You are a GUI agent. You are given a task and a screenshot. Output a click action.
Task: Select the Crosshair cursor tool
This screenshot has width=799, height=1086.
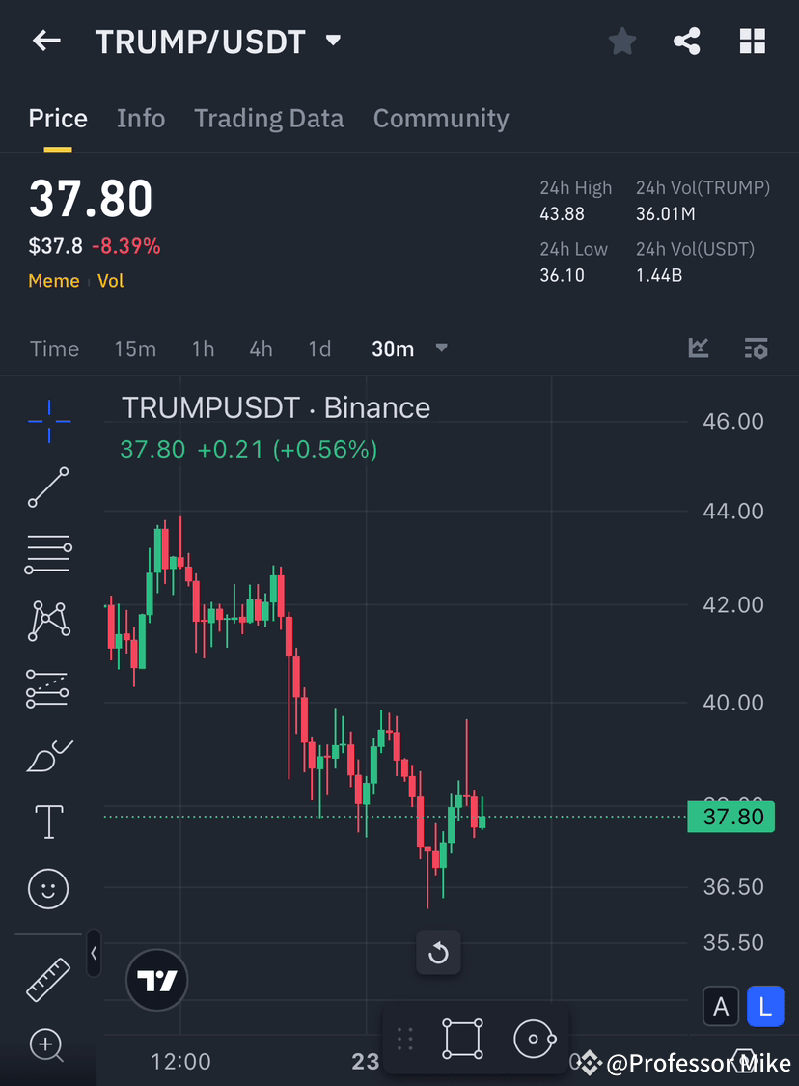[x=47, y=420]
